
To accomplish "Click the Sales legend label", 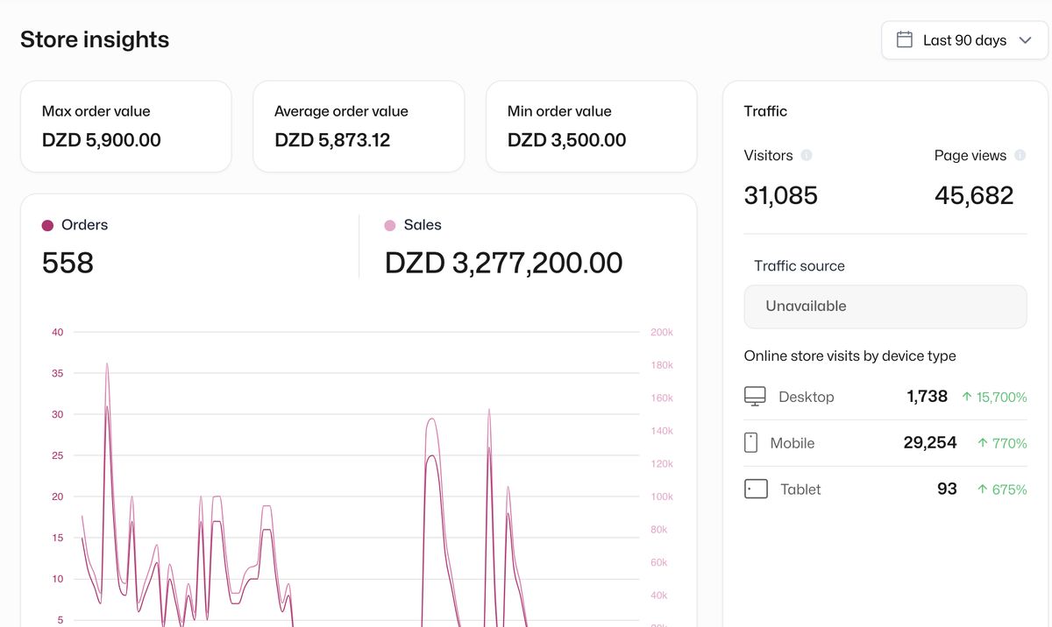I will pos(423,225).
